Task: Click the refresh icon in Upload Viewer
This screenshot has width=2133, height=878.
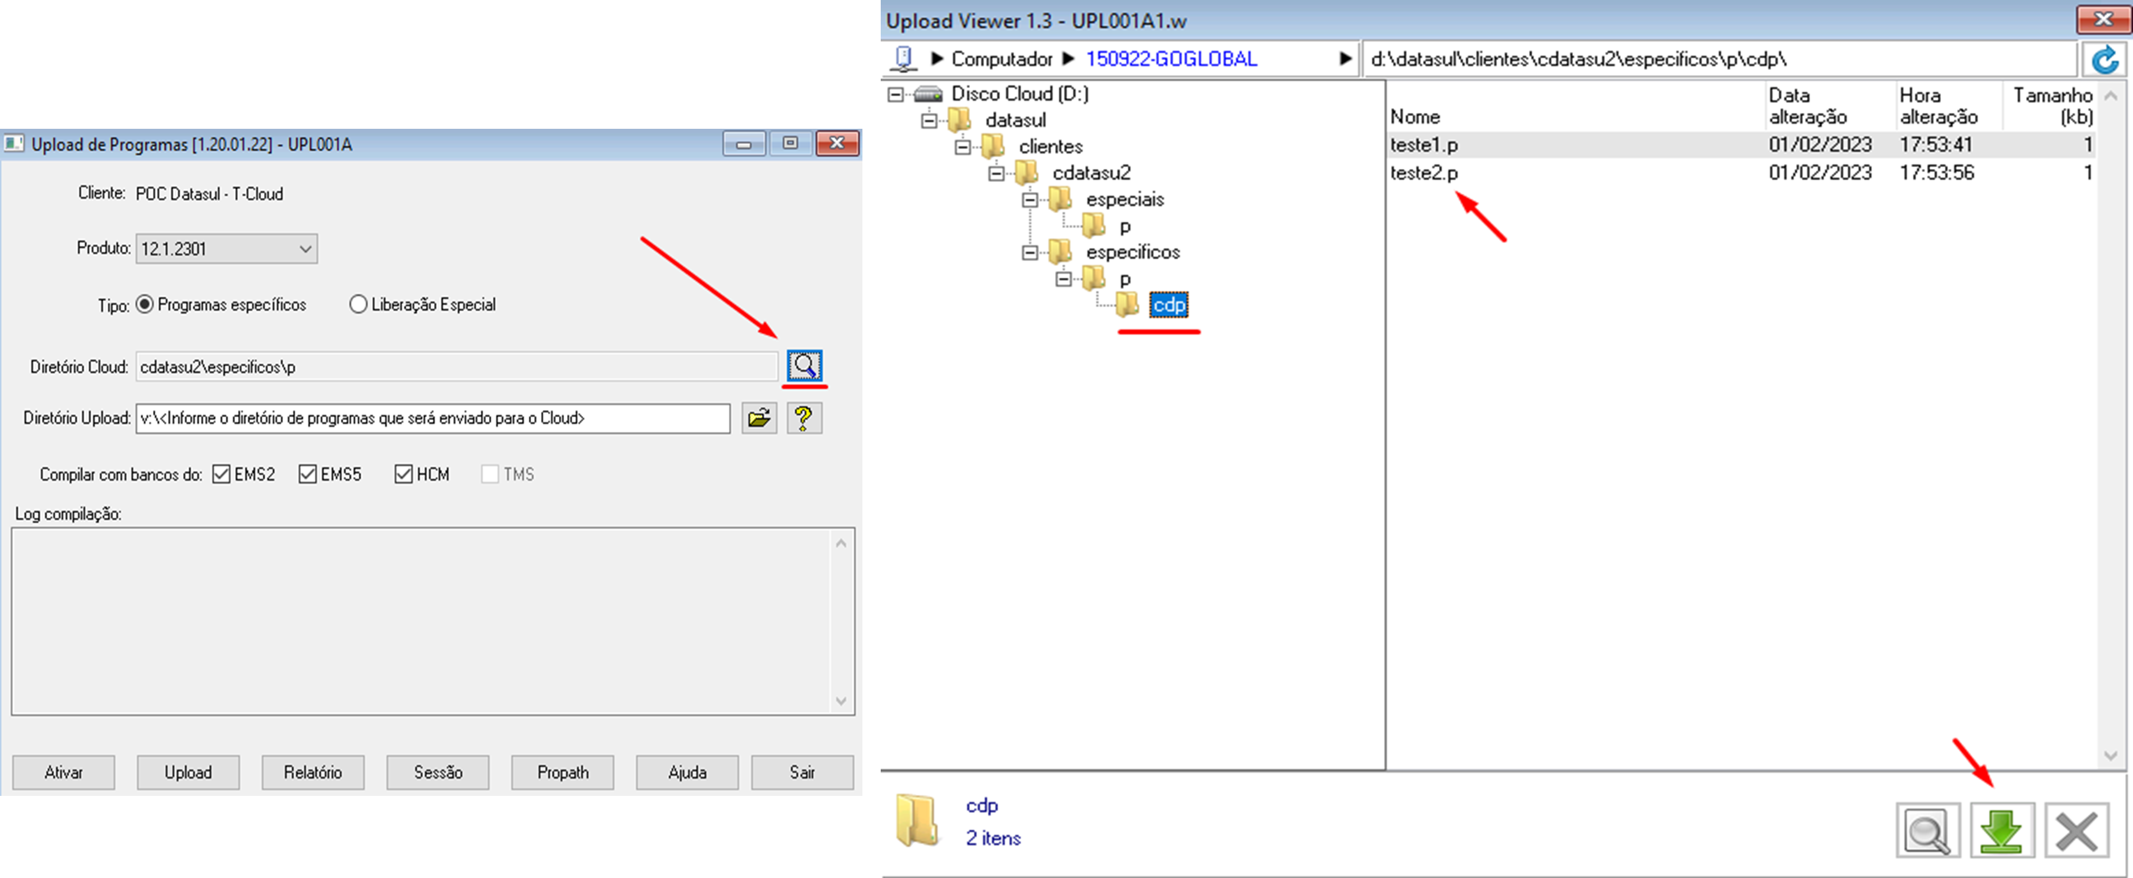Action: [x=2104, y=60]
